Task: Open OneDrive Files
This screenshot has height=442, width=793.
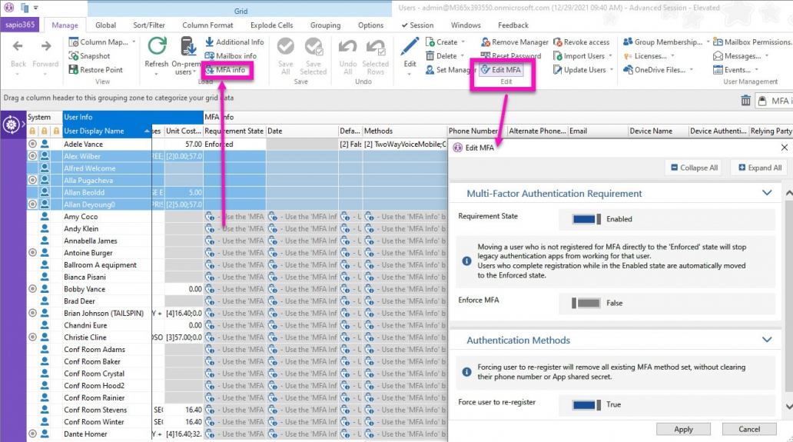Action: (x=658, y=70)
